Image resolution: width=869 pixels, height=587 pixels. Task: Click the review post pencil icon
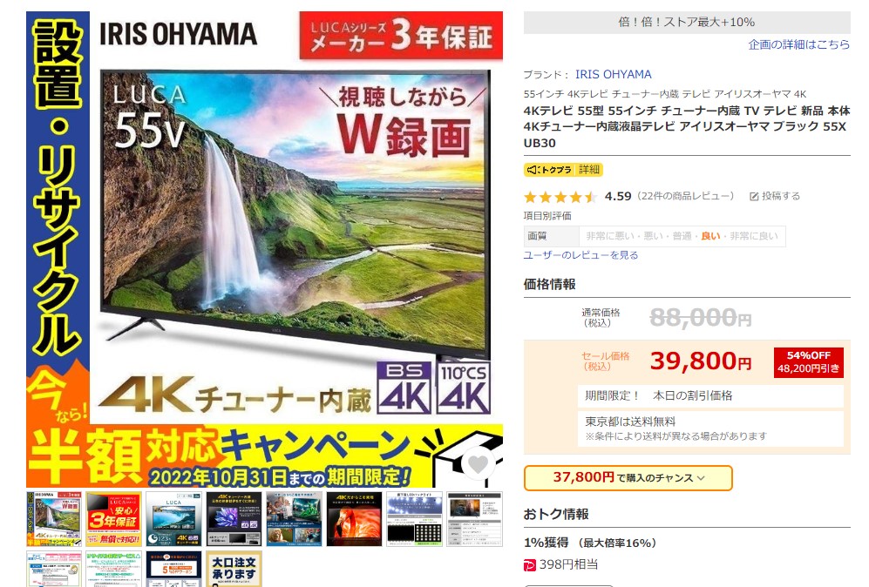(x=754, y=197)
